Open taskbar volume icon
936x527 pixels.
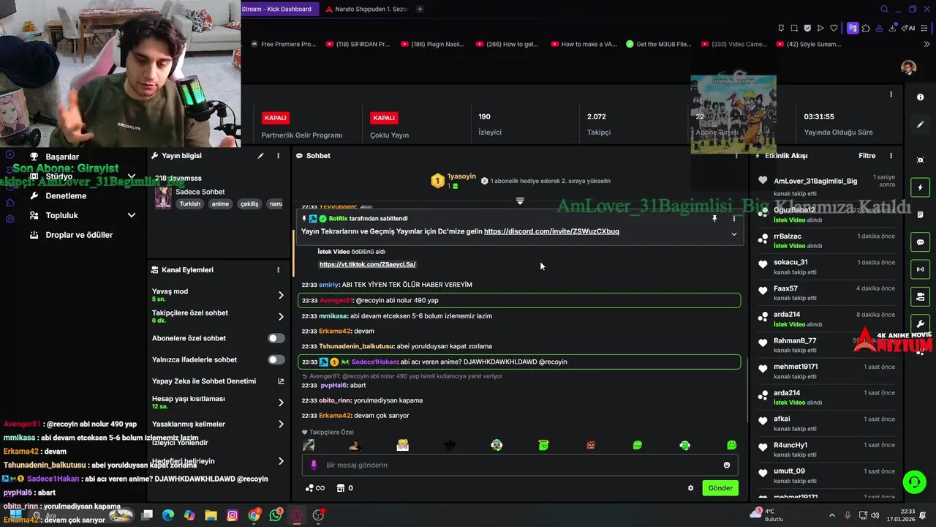point(875,515)
